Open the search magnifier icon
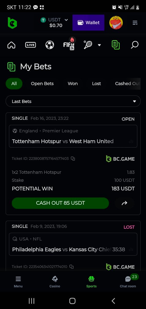The image size is (146, 309). click(x=135, y=45)
